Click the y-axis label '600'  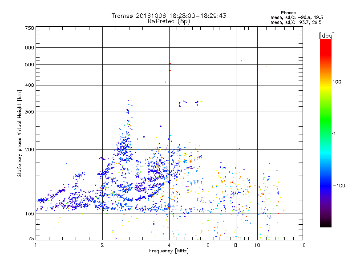click(29, 48)
